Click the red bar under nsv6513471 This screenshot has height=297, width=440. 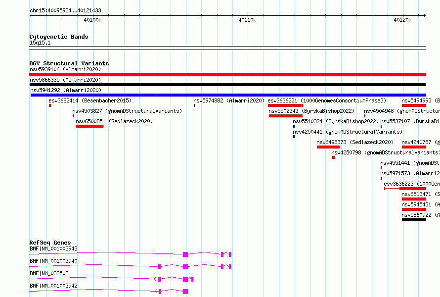(x=414, y=199)
